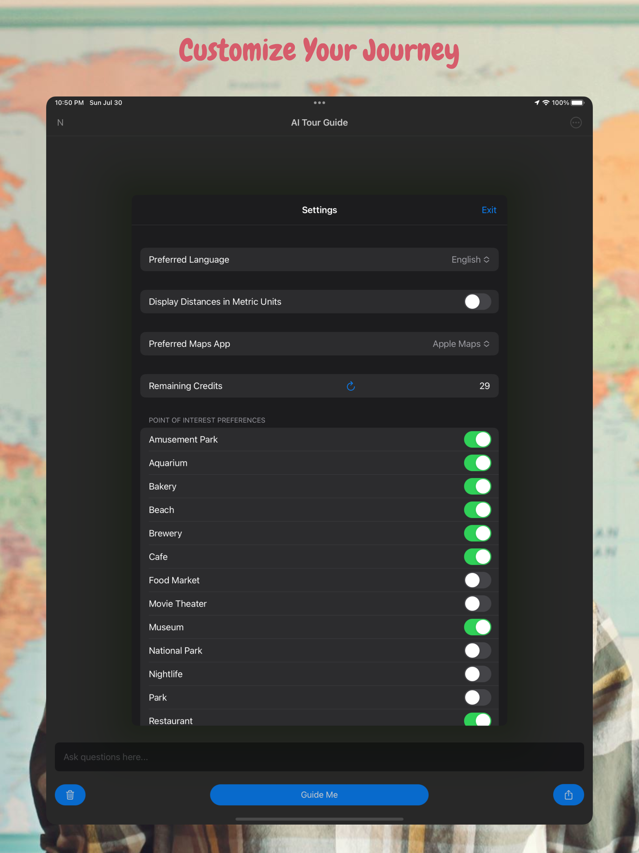This screenshot has width=639, height=853.
Task: Open the Apple Maps app picker
Action: tap(461, 343)
